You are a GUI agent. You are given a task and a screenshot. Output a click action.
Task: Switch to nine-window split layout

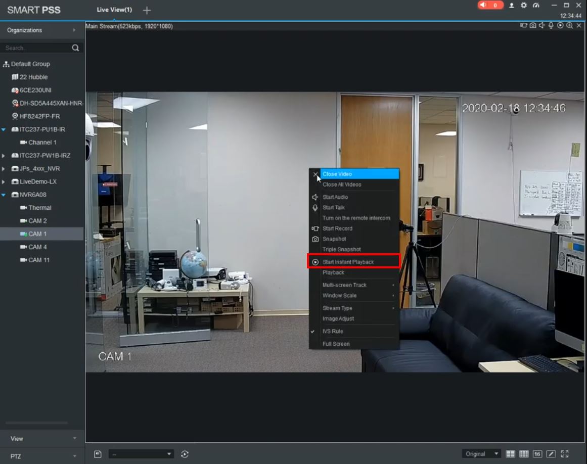pyautogui.click(x=524, y=454)
